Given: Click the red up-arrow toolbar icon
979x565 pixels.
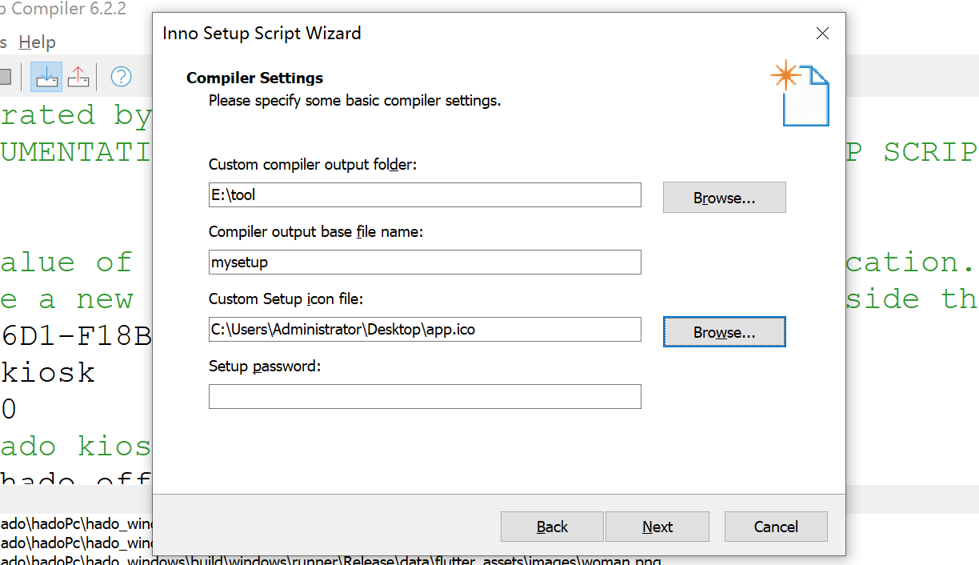Looking at the screenshot, I should click(x=78, y=76).
